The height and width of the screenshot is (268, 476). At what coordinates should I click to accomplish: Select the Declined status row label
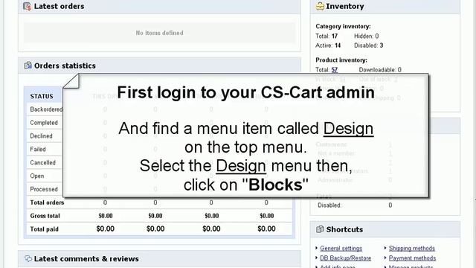coord(41,136)
